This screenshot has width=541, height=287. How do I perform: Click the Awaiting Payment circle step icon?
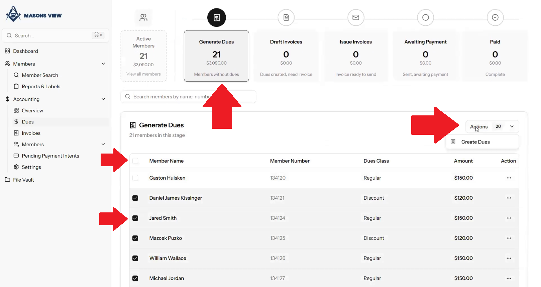point(425,17)
